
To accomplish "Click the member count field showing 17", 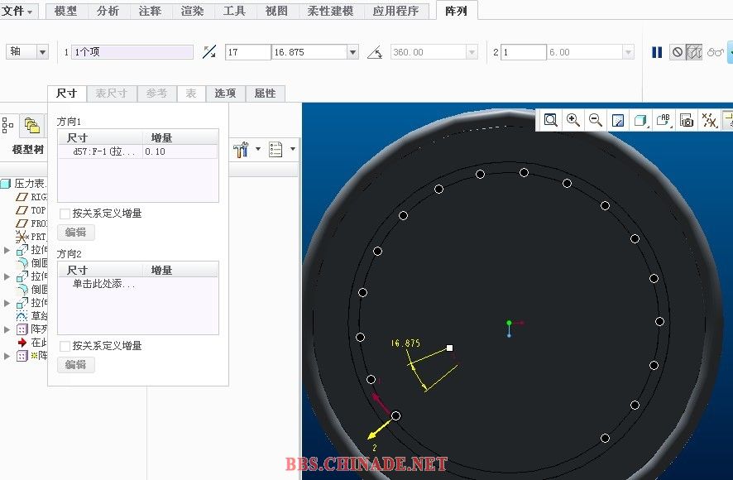I will pyautogui.click(x=247, y=52).
